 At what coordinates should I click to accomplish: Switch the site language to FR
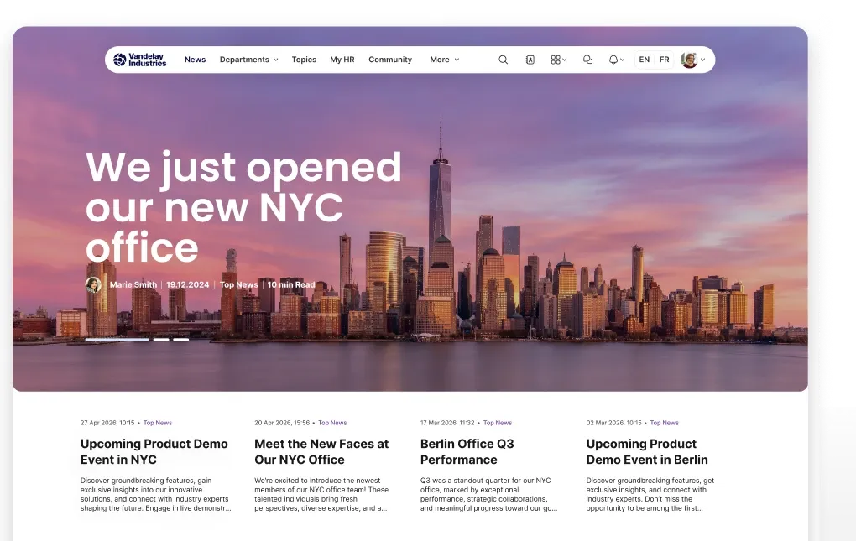pos(664,60)
